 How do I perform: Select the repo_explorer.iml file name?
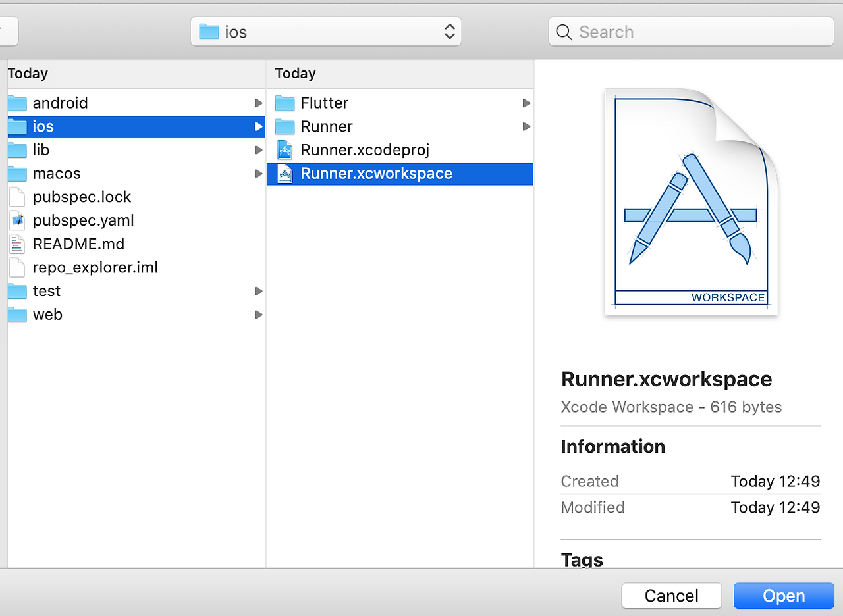point(95,268)
